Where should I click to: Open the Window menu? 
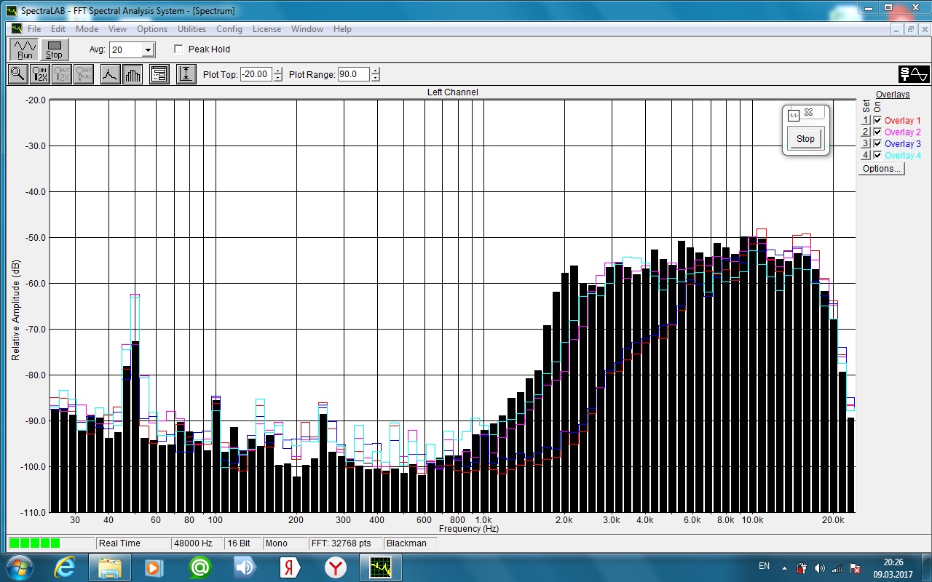307,29
